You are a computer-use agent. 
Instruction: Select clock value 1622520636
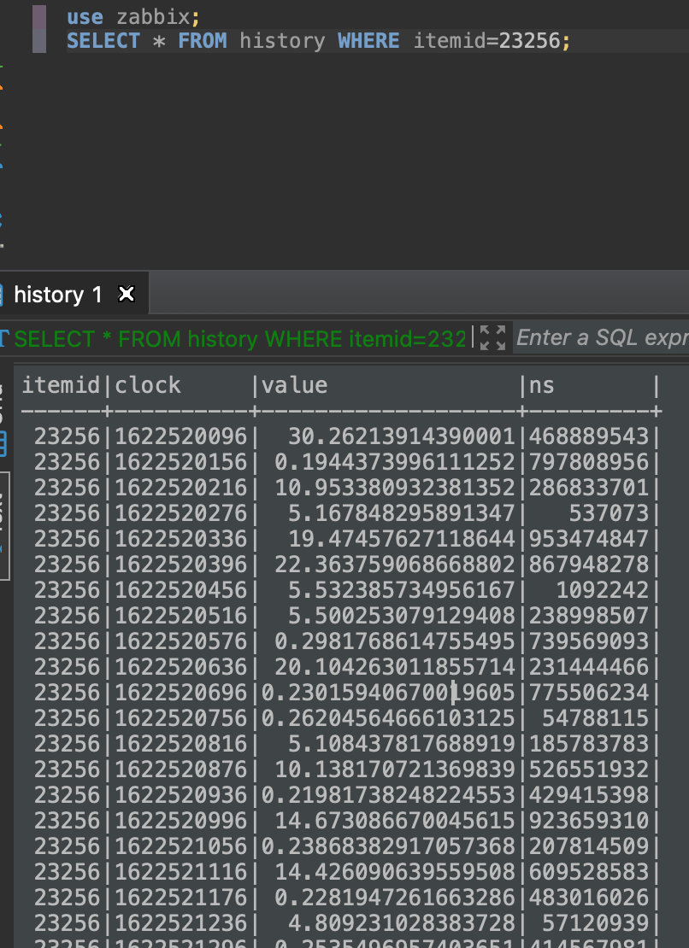[x=181, y=667]
